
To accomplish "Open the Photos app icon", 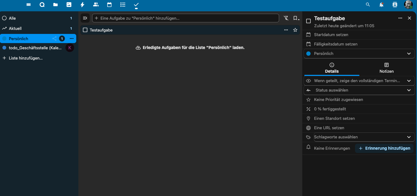I will (x=69, y=5).
